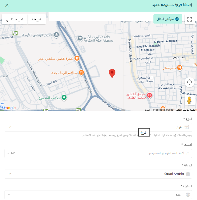
Task: Click the Al Hareth Al Qabaa street label
Action: point(165,41)
